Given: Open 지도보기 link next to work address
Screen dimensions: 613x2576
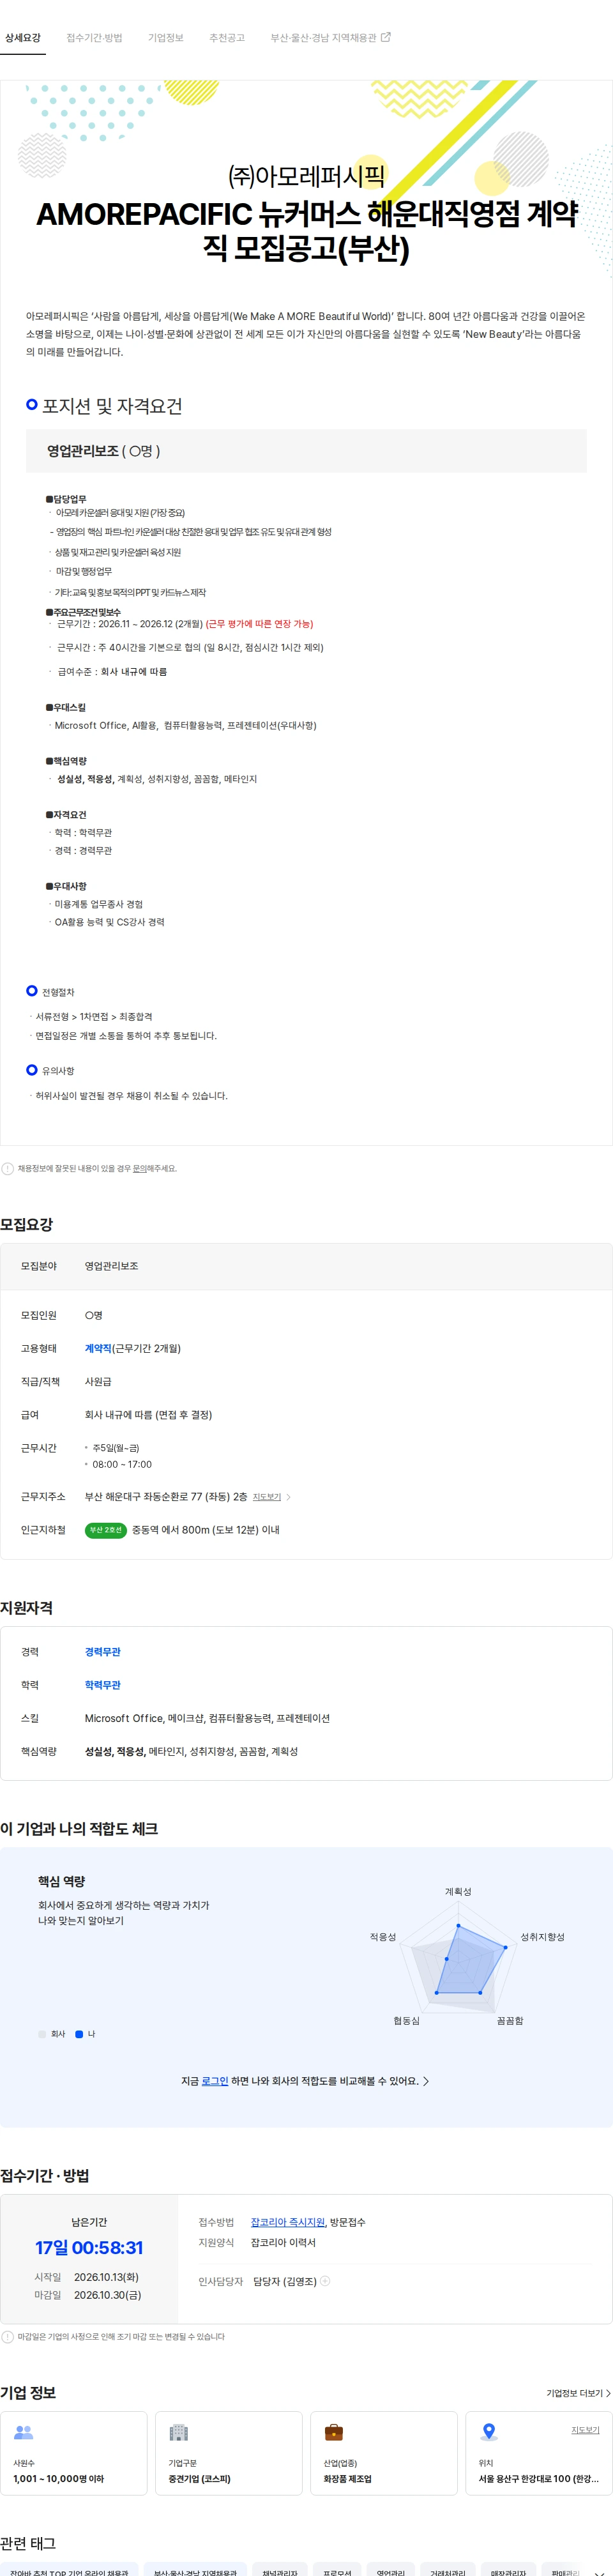Looking at the screenshot, I should coord(267,1497).
